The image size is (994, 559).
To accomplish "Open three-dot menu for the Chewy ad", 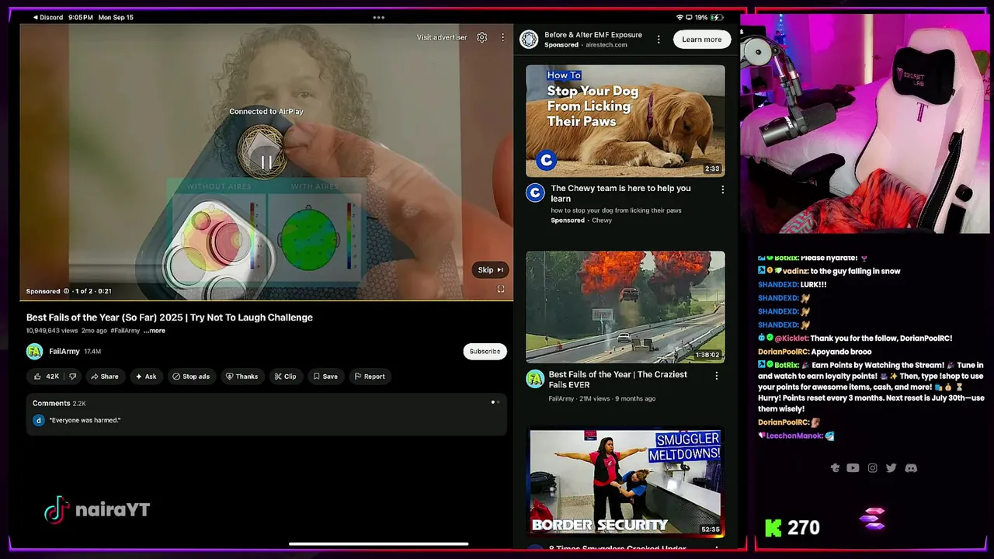I will [722, 189].
